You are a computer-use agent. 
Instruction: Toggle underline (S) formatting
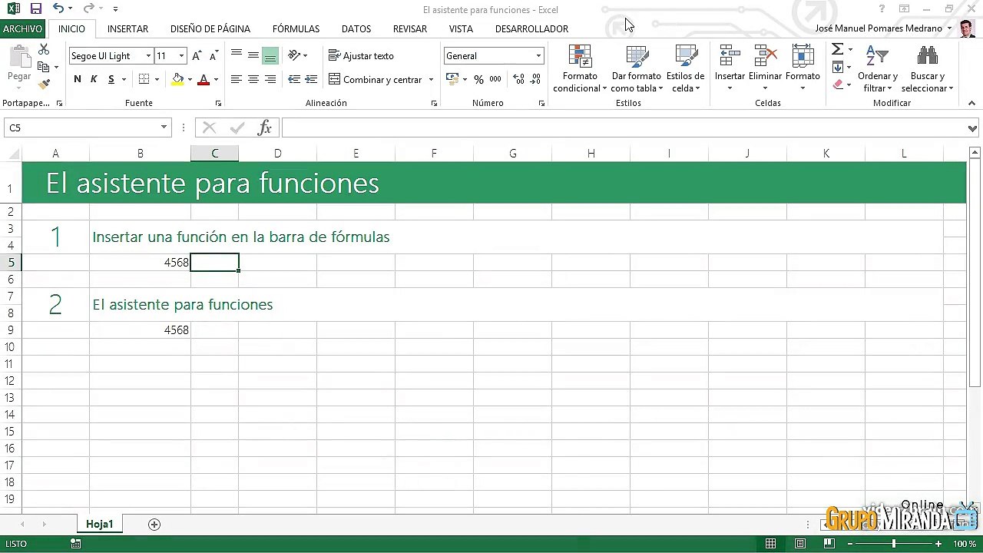[x=111, y=79]
